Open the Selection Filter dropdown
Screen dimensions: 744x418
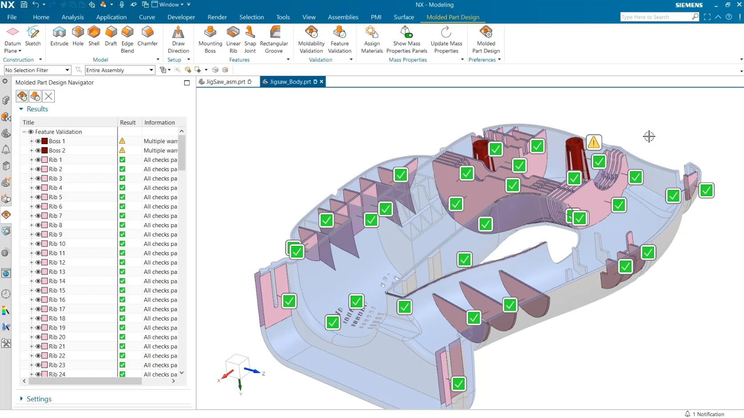pyautogui.click(x=67, y=70)
